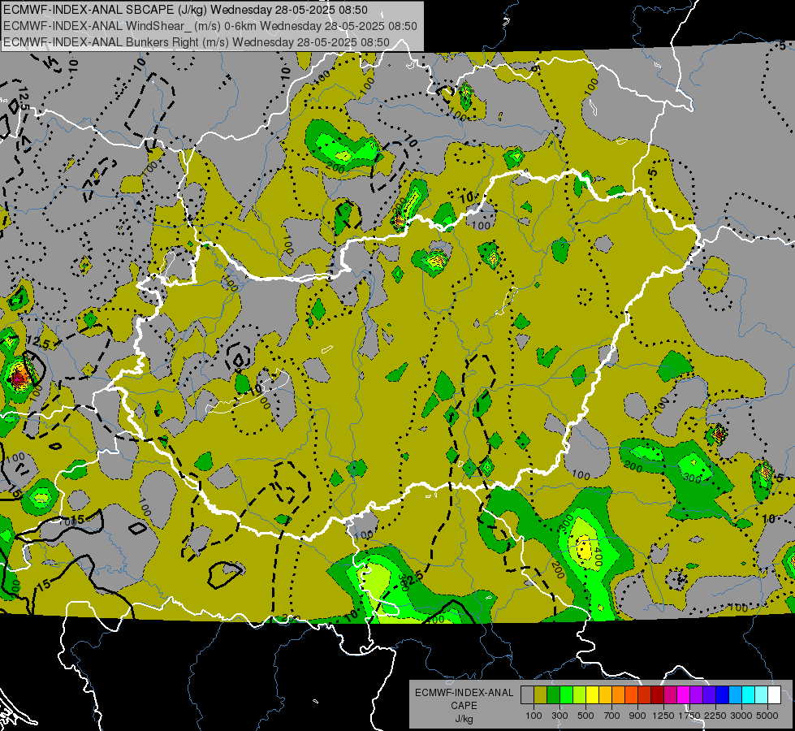Click the 100 value in the legend scale
Image resolution: width=795 pixels, height=731 pixels.
point(534,716)
